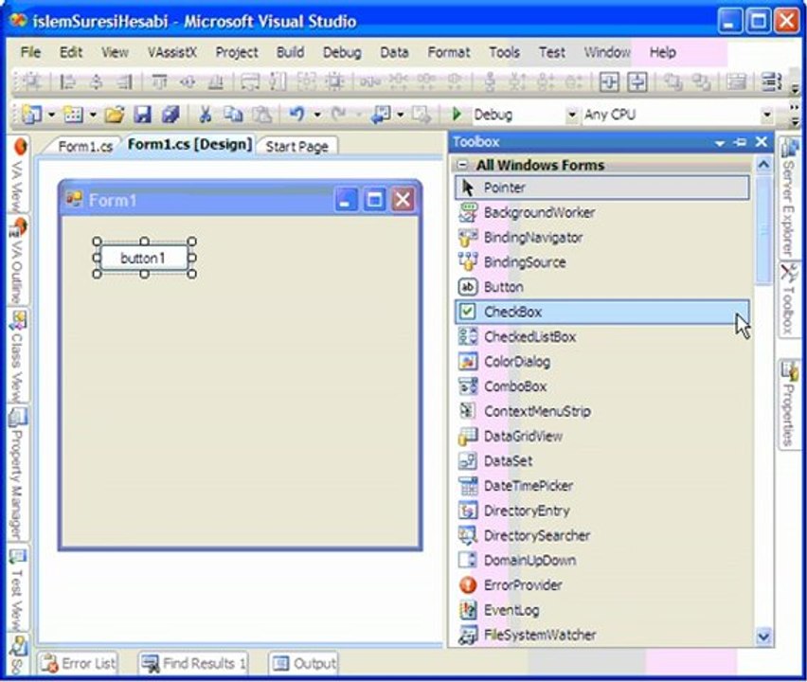Select the DirectorySearcher component in Toolbox
Viewport: 807px width, 682px height.
point(601,535)
